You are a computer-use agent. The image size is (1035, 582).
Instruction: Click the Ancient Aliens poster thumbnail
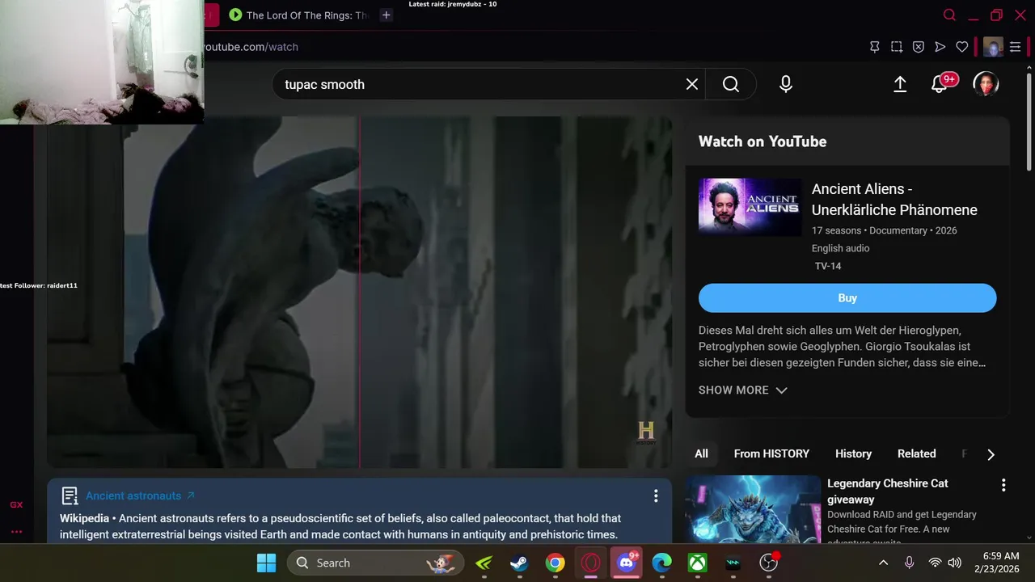(x=750, y=208)
